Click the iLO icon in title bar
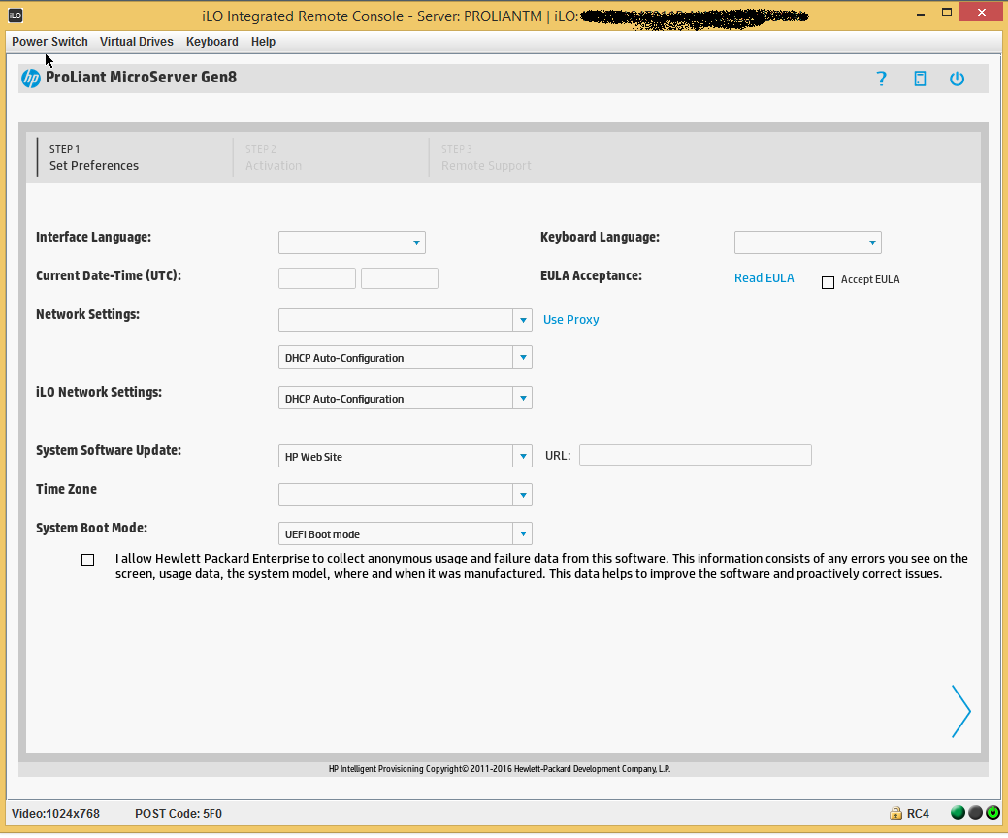The width and height of the screenshot is (1008, 838). click(x=16, y=16)
